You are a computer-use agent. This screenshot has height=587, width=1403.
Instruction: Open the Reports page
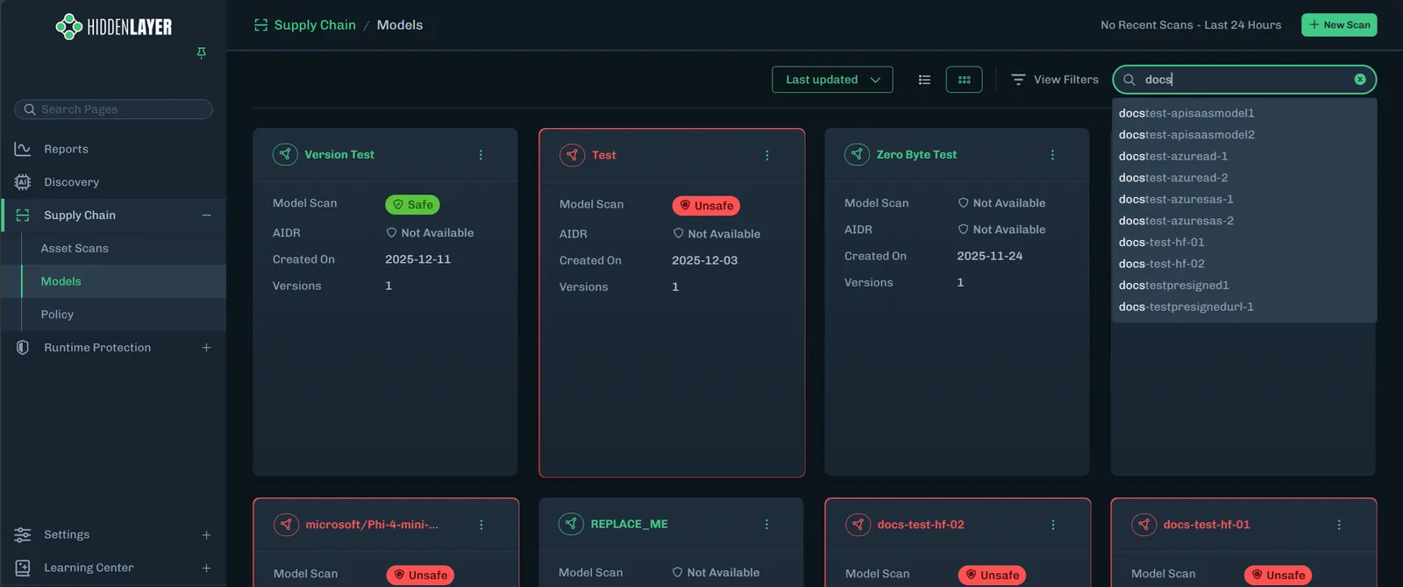(x=66, y=149)
